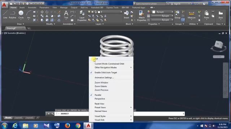Screen dimensions: 231x129
Task: Click the command line customize wrench
Action: pyautogui.click(x=52, y=114)
